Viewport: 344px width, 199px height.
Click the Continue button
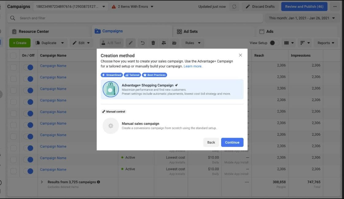click(232, 142)
